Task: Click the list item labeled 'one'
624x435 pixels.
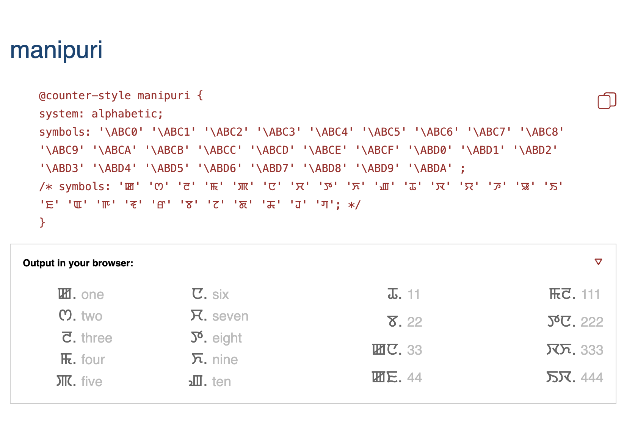Action: tap(92, 294)
